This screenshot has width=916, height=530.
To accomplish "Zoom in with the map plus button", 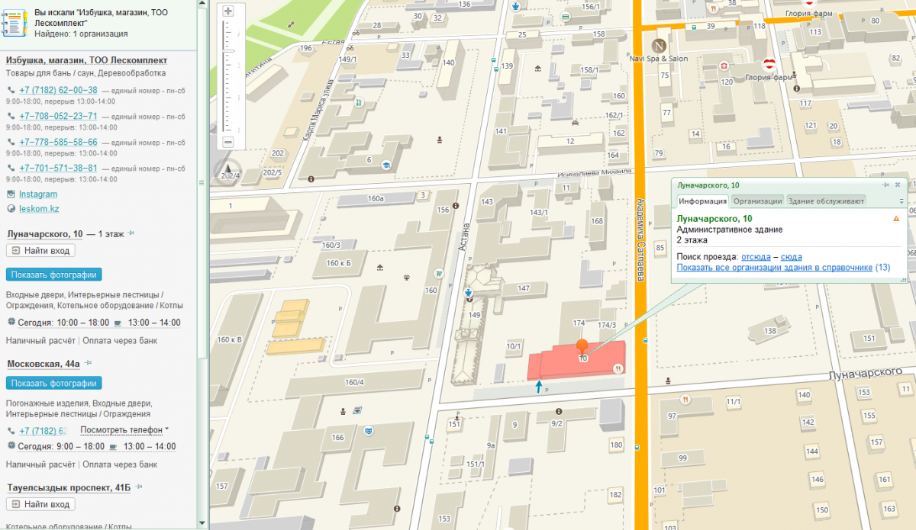I will [x=227, y=11].
